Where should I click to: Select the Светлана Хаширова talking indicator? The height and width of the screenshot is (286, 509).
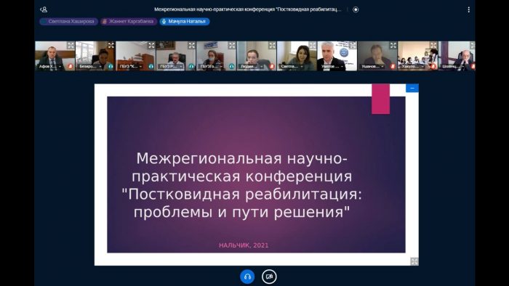(x=69, y=21)
